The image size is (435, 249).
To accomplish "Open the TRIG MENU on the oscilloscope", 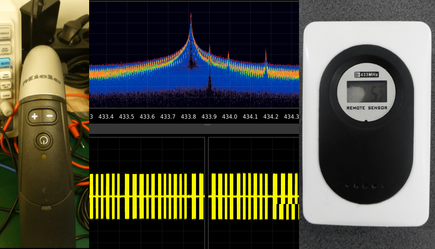I will tap(5, 74).
